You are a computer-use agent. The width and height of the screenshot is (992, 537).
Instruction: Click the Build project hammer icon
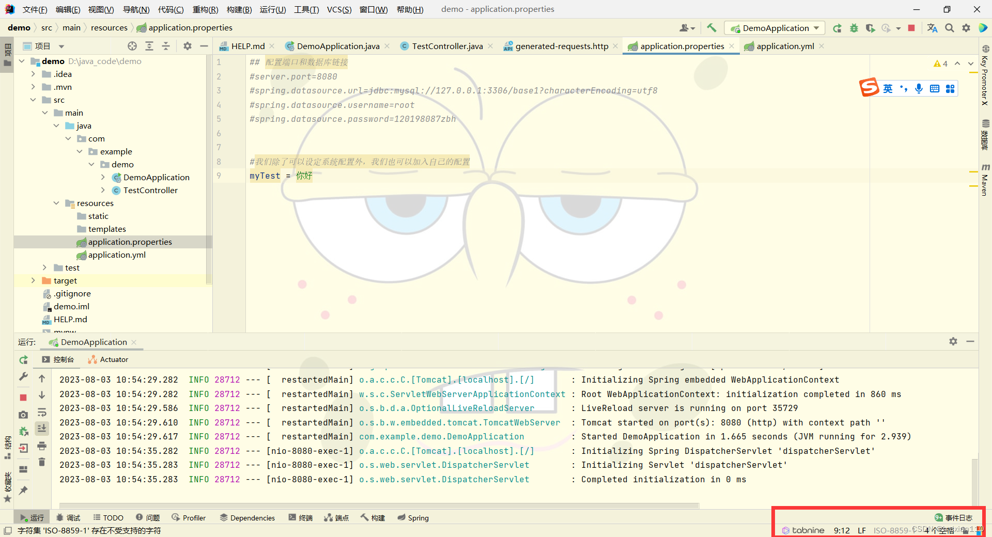tap(711, 28)
